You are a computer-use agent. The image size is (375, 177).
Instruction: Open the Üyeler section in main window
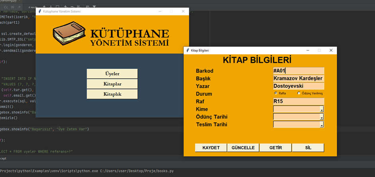click(112, 74)
